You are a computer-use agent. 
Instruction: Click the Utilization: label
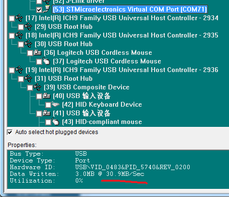[x=33, y=181]
